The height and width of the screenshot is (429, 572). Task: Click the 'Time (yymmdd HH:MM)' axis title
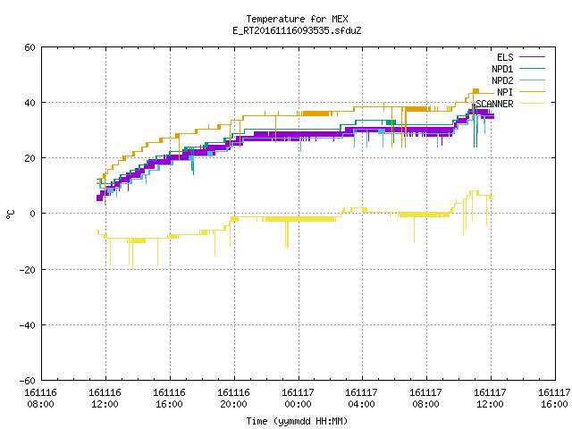[297, 421]
